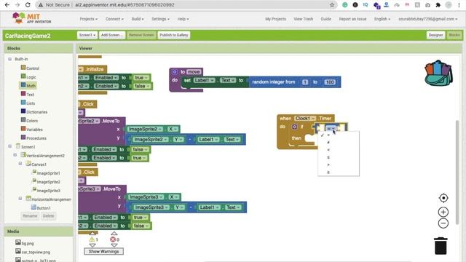Image resolution: width=466 pixels, height=262 pixels.
Task: Click Publish to Gallery button
Action: tap(174, 35)
